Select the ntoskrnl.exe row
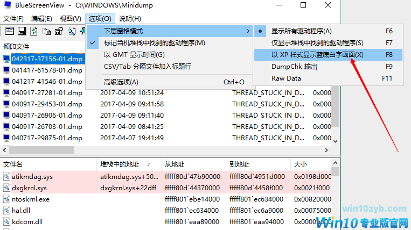The height and width of the screenshot is (230, 411). pyautogui.click(x=166, y=199)
